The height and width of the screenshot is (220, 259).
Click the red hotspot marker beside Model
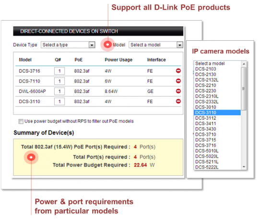pos(107,45)
